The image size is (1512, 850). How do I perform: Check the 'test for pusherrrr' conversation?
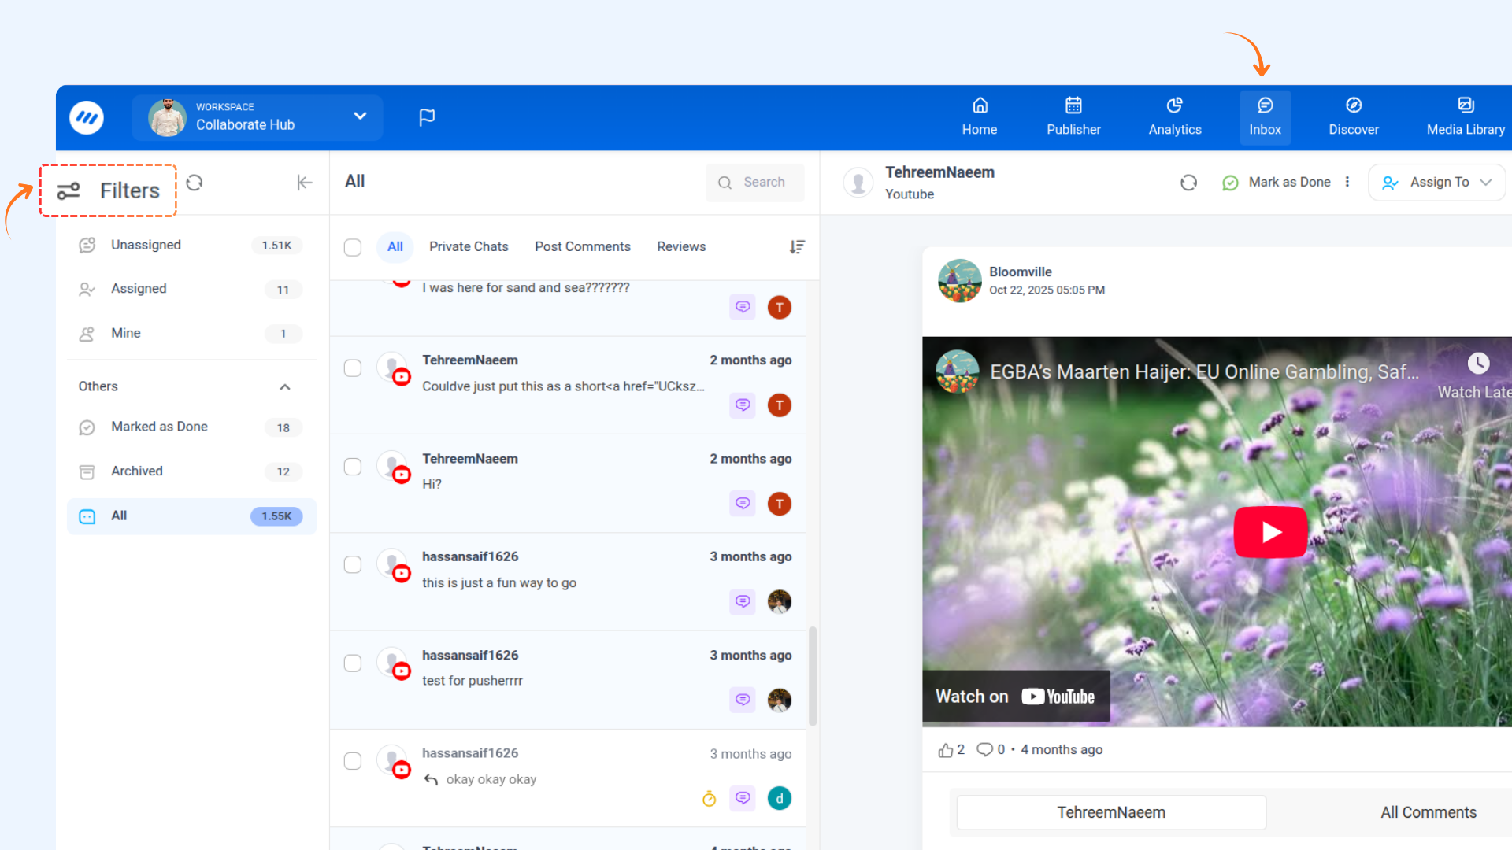[353, 663]
